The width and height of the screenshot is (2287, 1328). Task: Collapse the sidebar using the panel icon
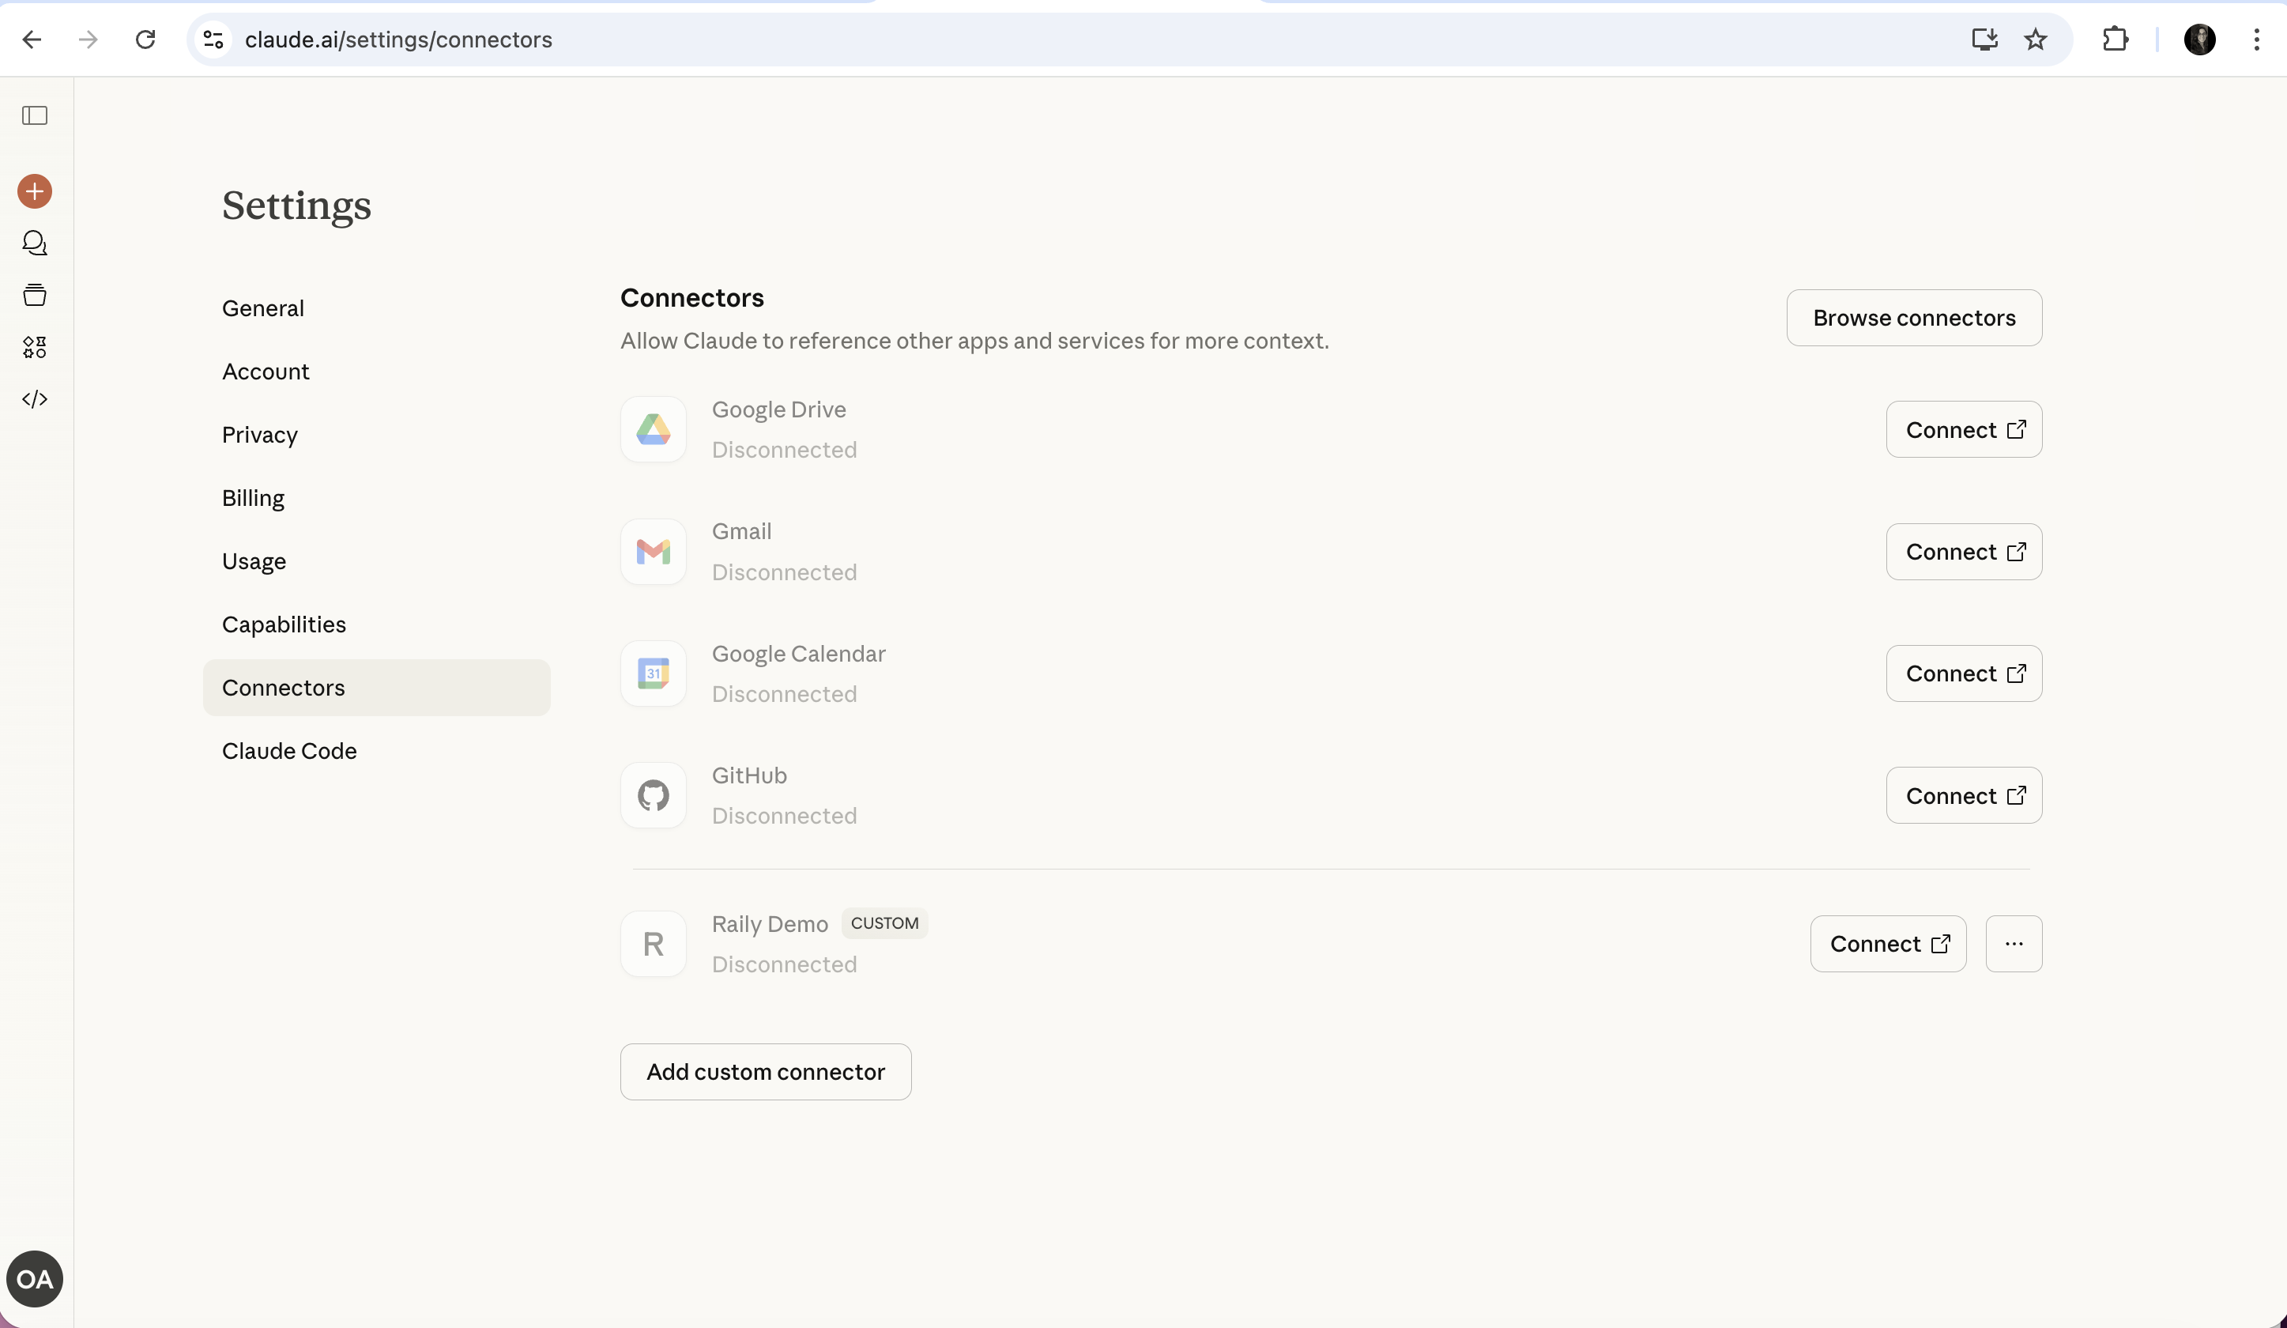(x=35, y=115)
